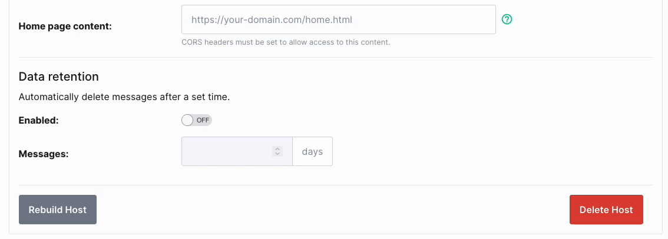668x239 pixels.
Task: Click the 'Automatically delete messages' description
Action: [x=124, y=97]
